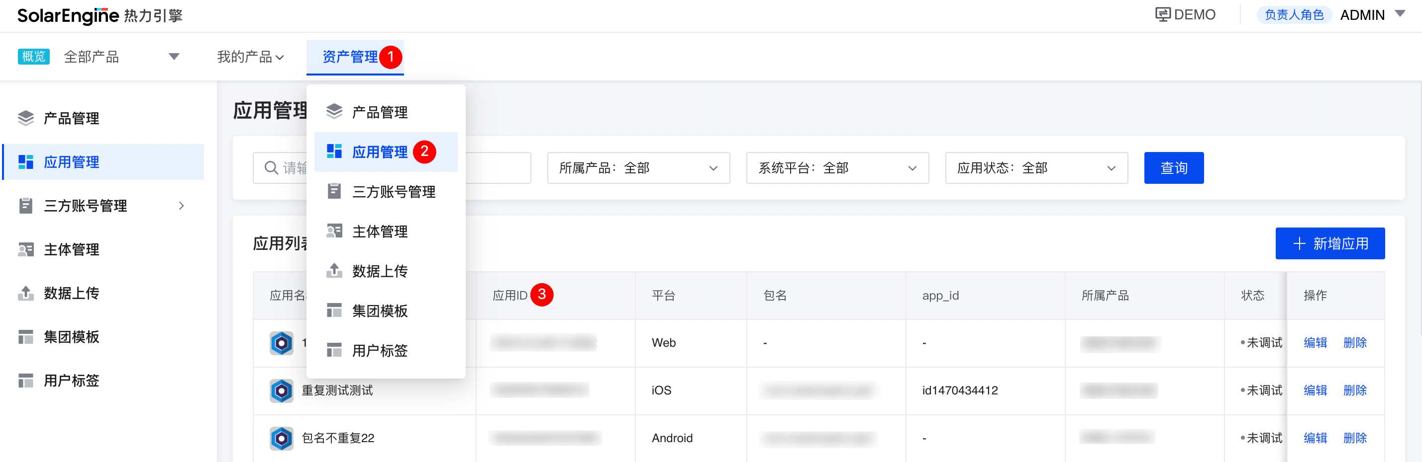Select the 主体管理 badge icon in sidebar
The height and width of the screenshot is (462, 1422).
(x=26, y=249)
